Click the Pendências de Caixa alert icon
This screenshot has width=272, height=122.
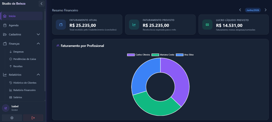pyautogui.click(x=11, y=59)
